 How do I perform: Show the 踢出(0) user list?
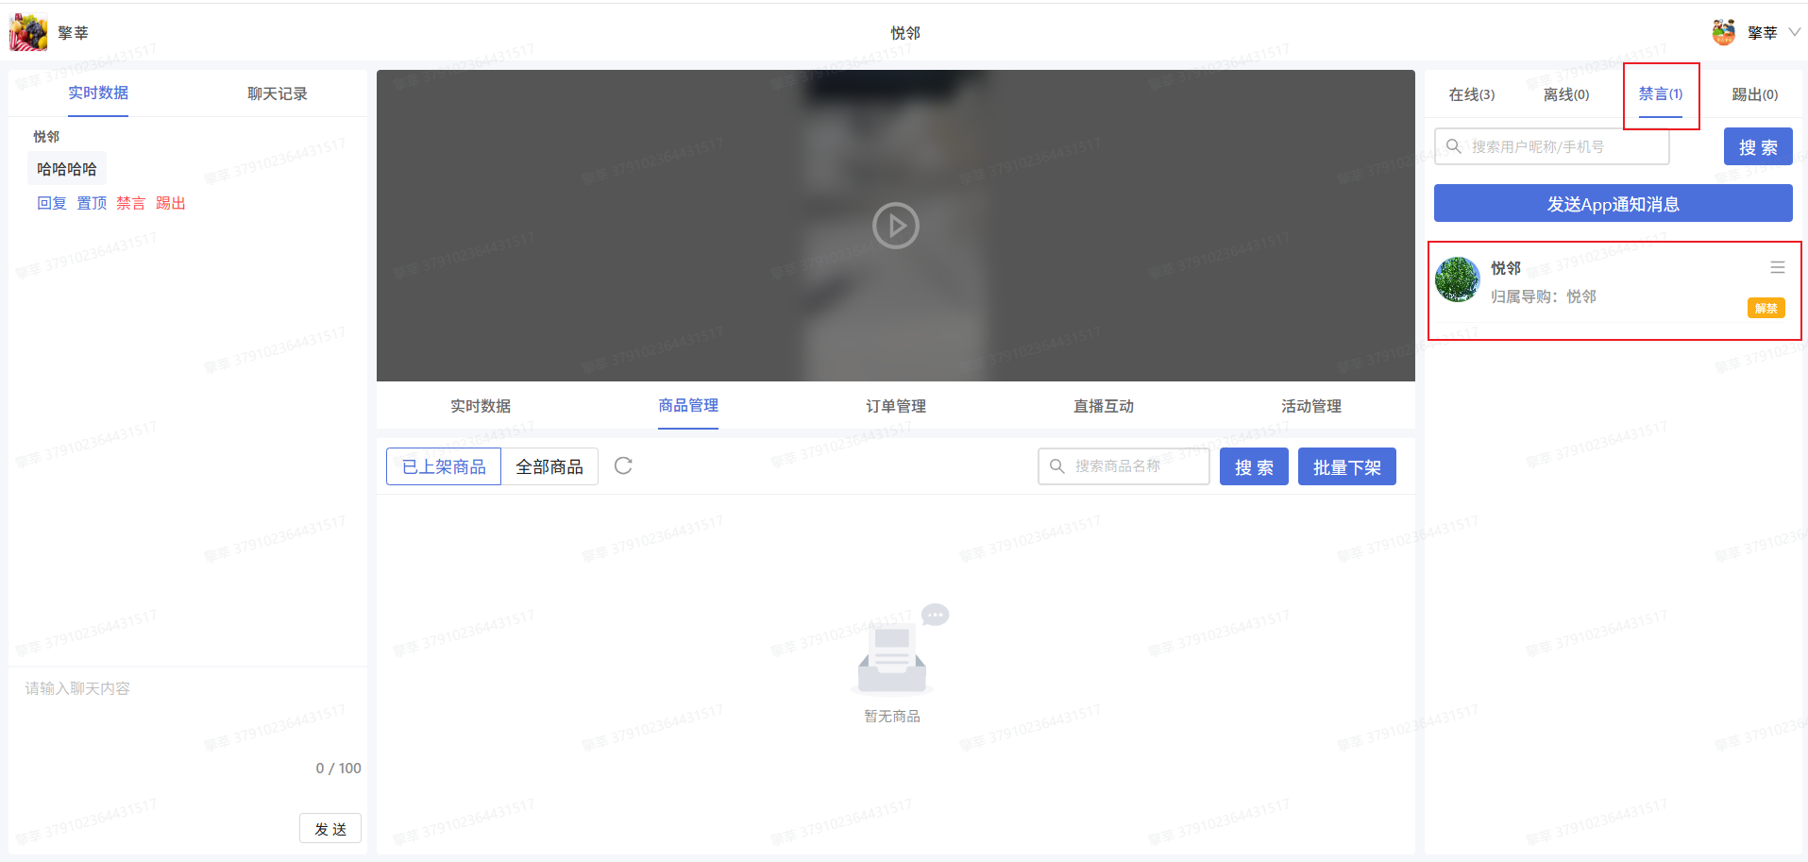click(x=1754, y=94)
